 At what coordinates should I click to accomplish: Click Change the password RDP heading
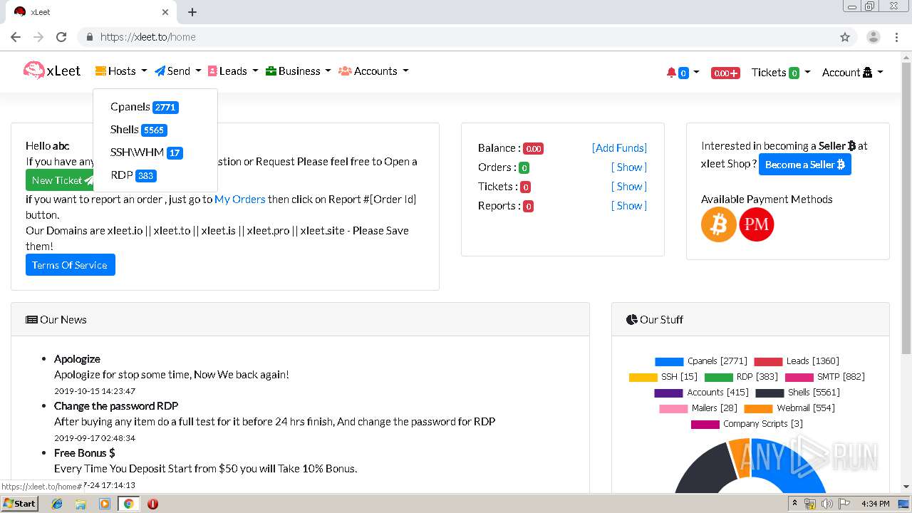(116, 406)
